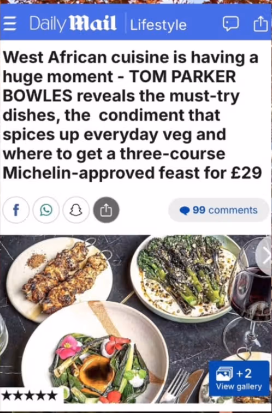Tap the food dishes article photo
This screenshot has height=413, width=272.
pyautogui.click(x=136, y=319)
